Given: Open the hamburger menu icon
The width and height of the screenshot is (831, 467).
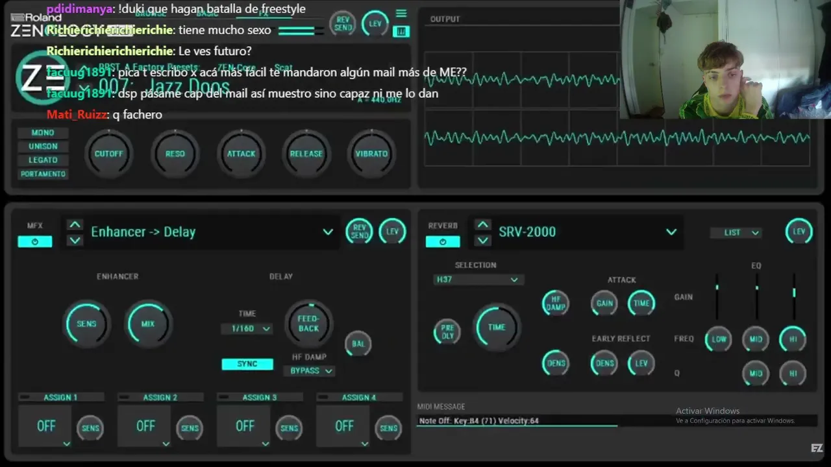Looking at the screenshot, I should click(x=401, y=14).
